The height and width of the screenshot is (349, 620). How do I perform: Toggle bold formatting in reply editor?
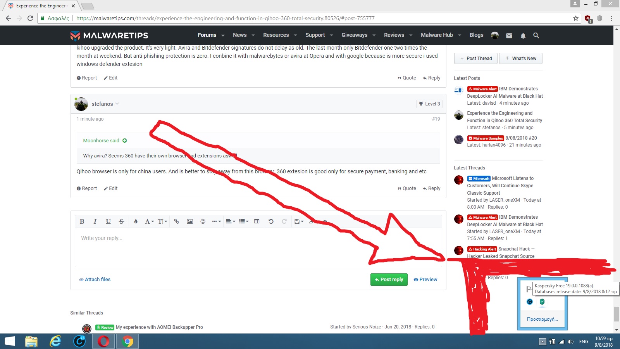pos(82,221)
